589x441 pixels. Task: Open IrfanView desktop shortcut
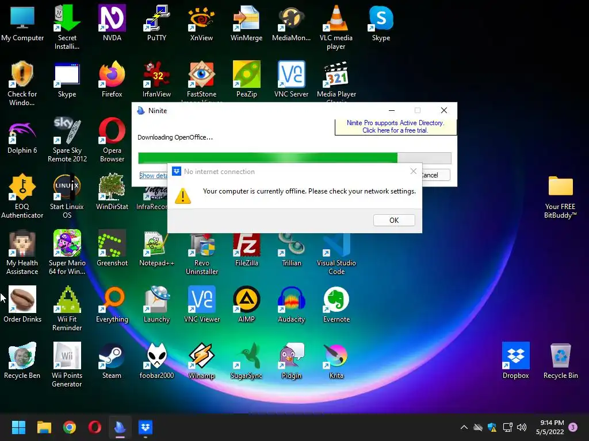click(156, 80)
